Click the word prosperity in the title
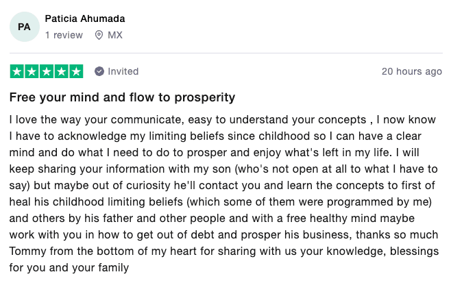Screen dimensions: 451x283 point(205,98)
